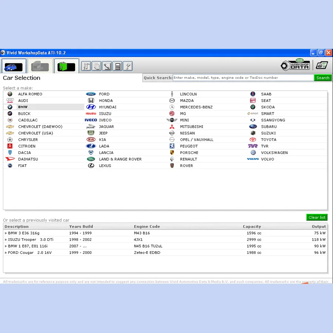Launch the calculator toolbar icon
The width and height of the screenshot is (333, 333).
[x=117, y=66]
